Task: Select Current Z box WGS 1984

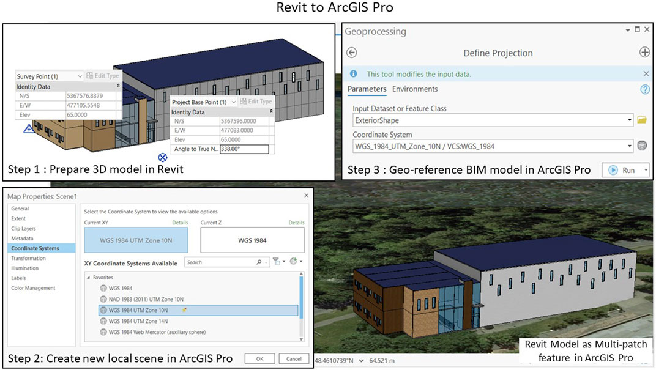Action: click(252, 240)
